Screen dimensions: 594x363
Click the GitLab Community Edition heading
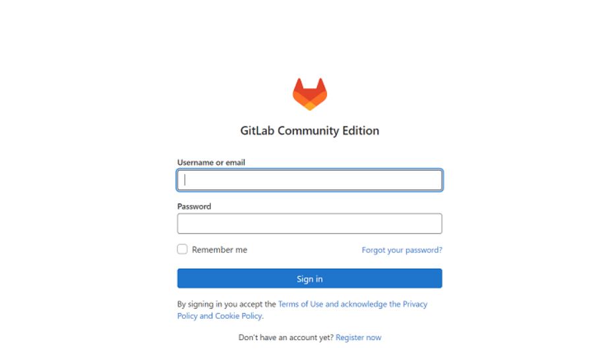coord(309,130)
